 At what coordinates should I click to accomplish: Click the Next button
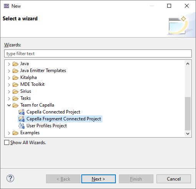point(99,179)
